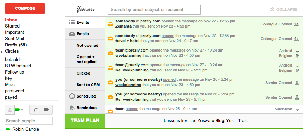Click the profile avatar picture icon
303x131 pixels.
[9, 110]
